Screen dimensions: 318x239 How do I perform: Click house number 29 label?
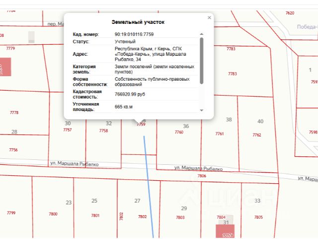pyautogui.click(x=184, y=209)
